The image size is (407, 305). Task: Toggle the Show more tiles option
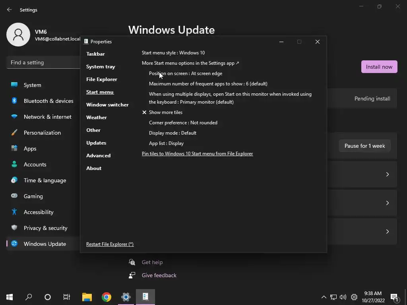point(162,112)
